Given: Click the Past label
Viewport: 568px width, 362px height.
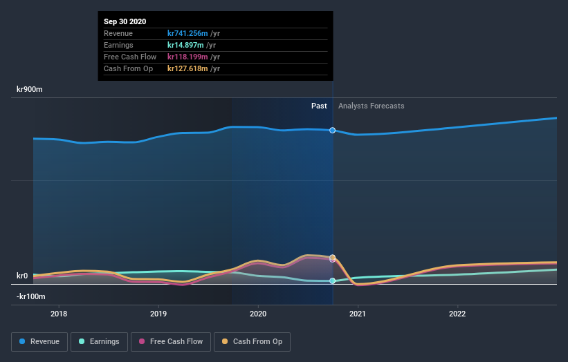Looking at the screenshot, I should [319, 106].
